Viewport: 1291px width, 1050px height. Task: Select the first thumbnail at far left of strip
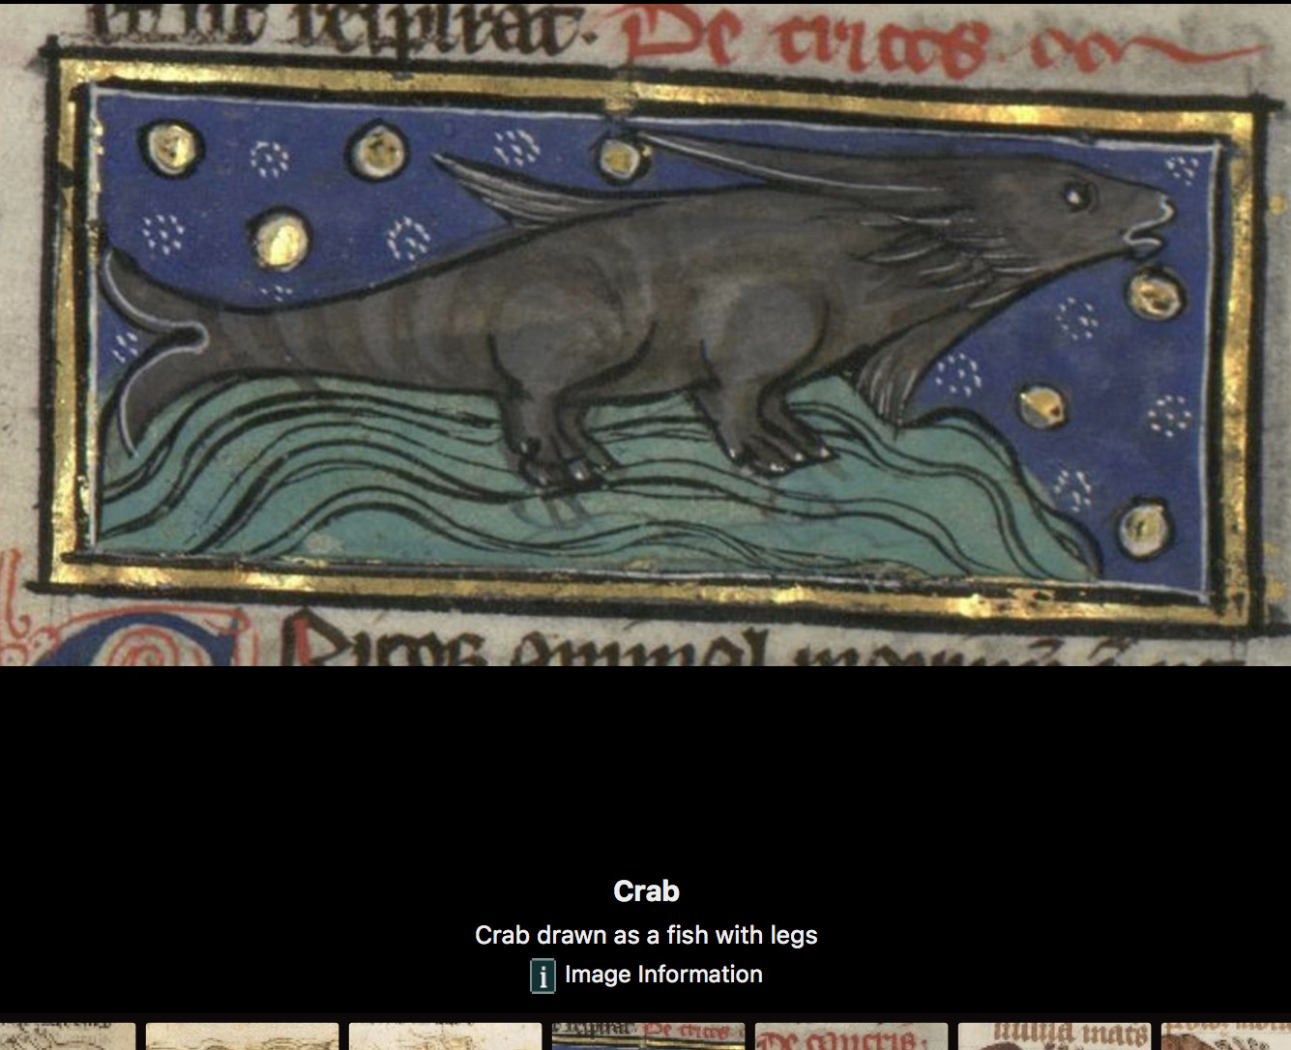[66, 1036]
